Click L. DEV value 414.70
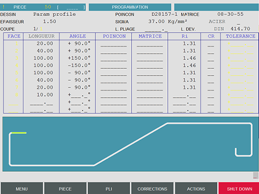The width and height of the screenshot is (259, 194). (x=240, y=29)
